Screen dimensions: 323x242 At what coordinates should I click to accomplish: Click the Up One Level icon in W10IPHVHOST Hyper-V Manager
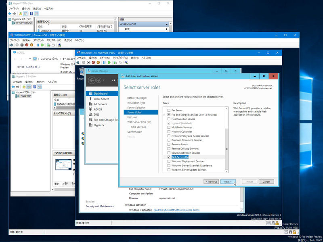point(21,14)
